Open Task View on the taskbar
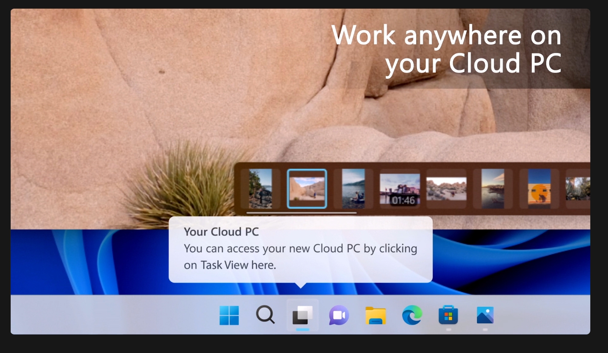 tap(303, 316)
